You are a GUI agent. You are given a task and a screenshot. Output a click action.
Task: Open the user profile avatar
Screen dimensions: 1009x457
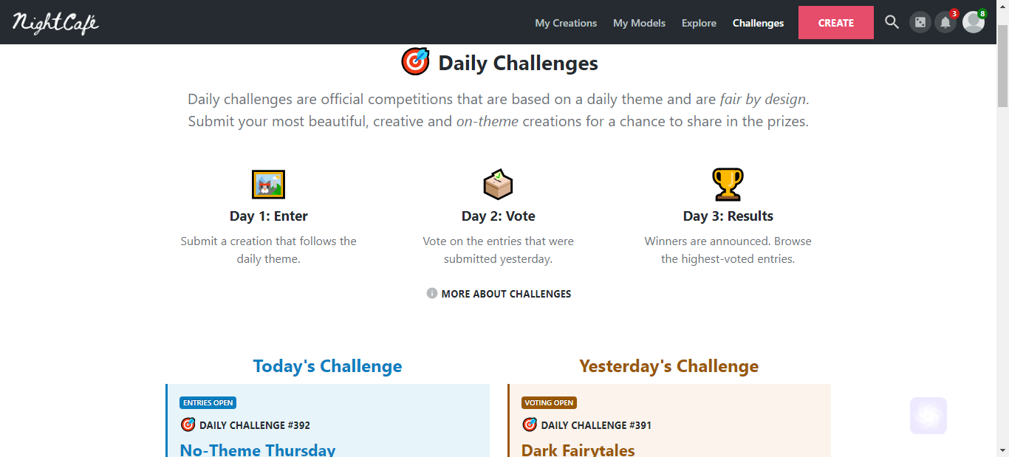974,22
